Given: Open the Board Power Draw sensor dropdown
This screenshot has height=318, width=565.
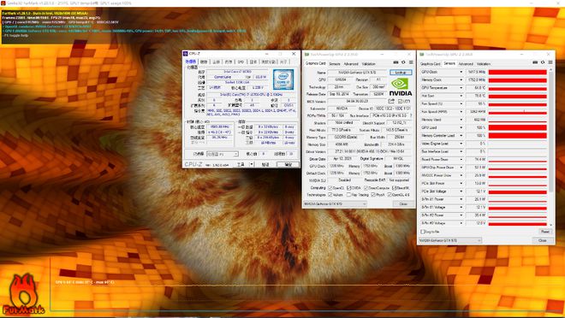Looking at the screenshot, I should point(461,159).
